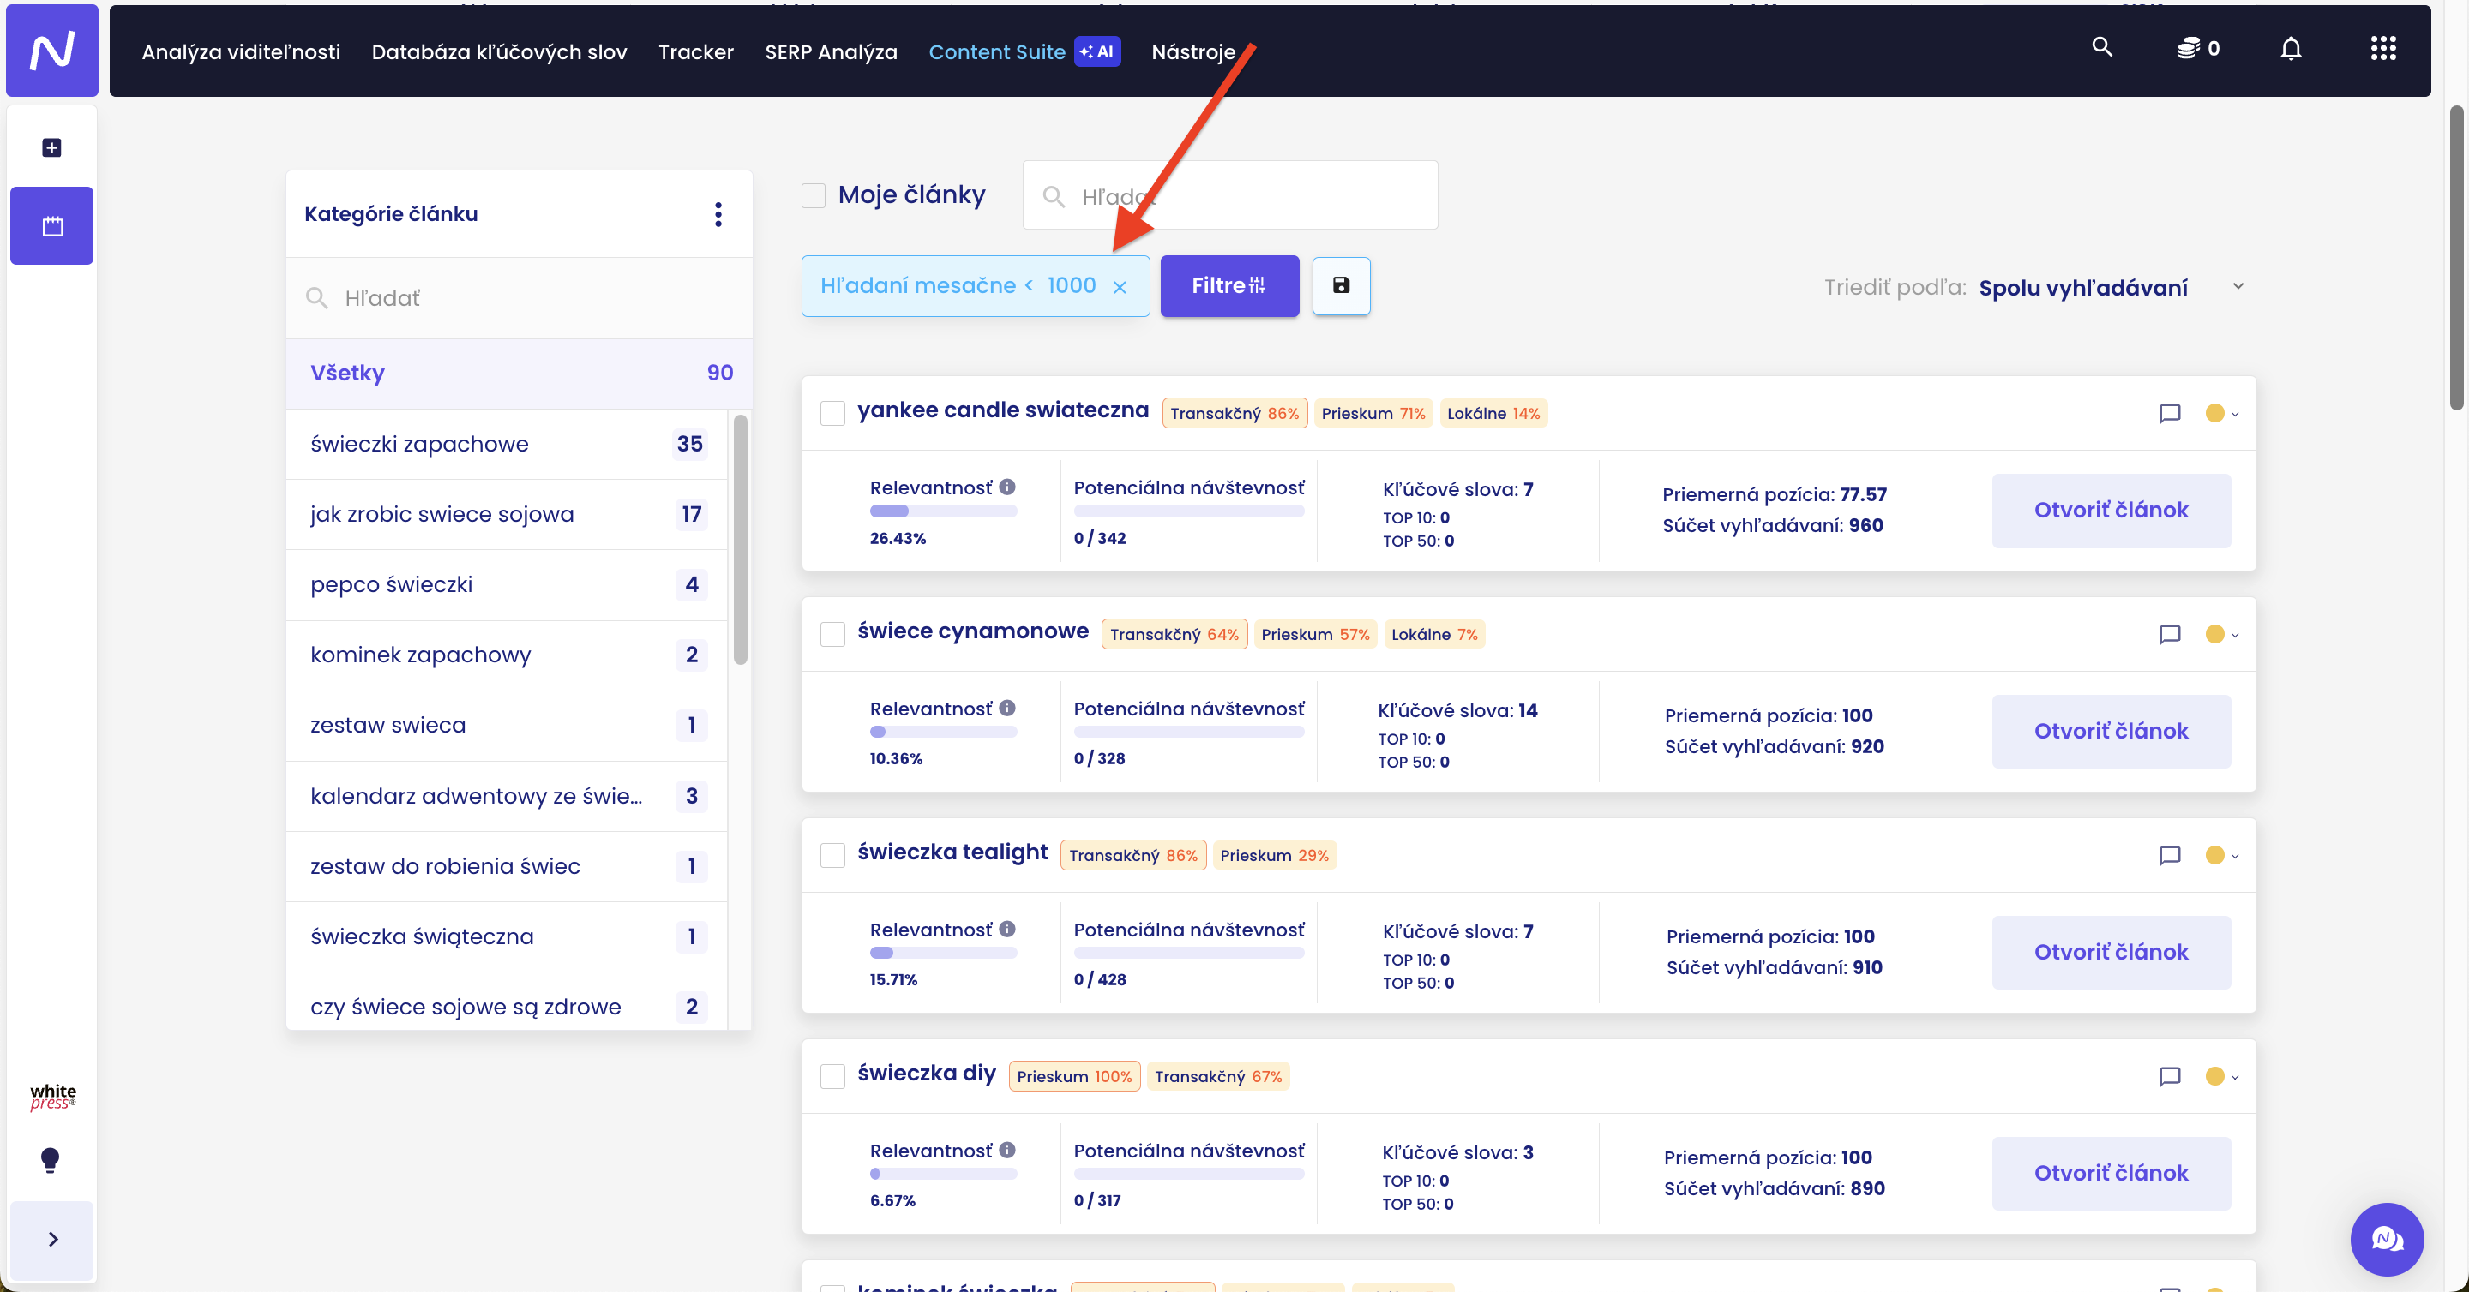Open the Content Suite menu
Image resolution: width=2469 pixels, height=1292 pixels.
click(x=997, y=51)
